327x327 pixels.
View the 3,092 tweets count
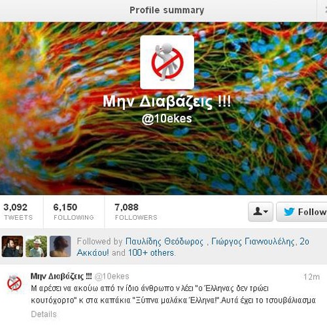18,211
